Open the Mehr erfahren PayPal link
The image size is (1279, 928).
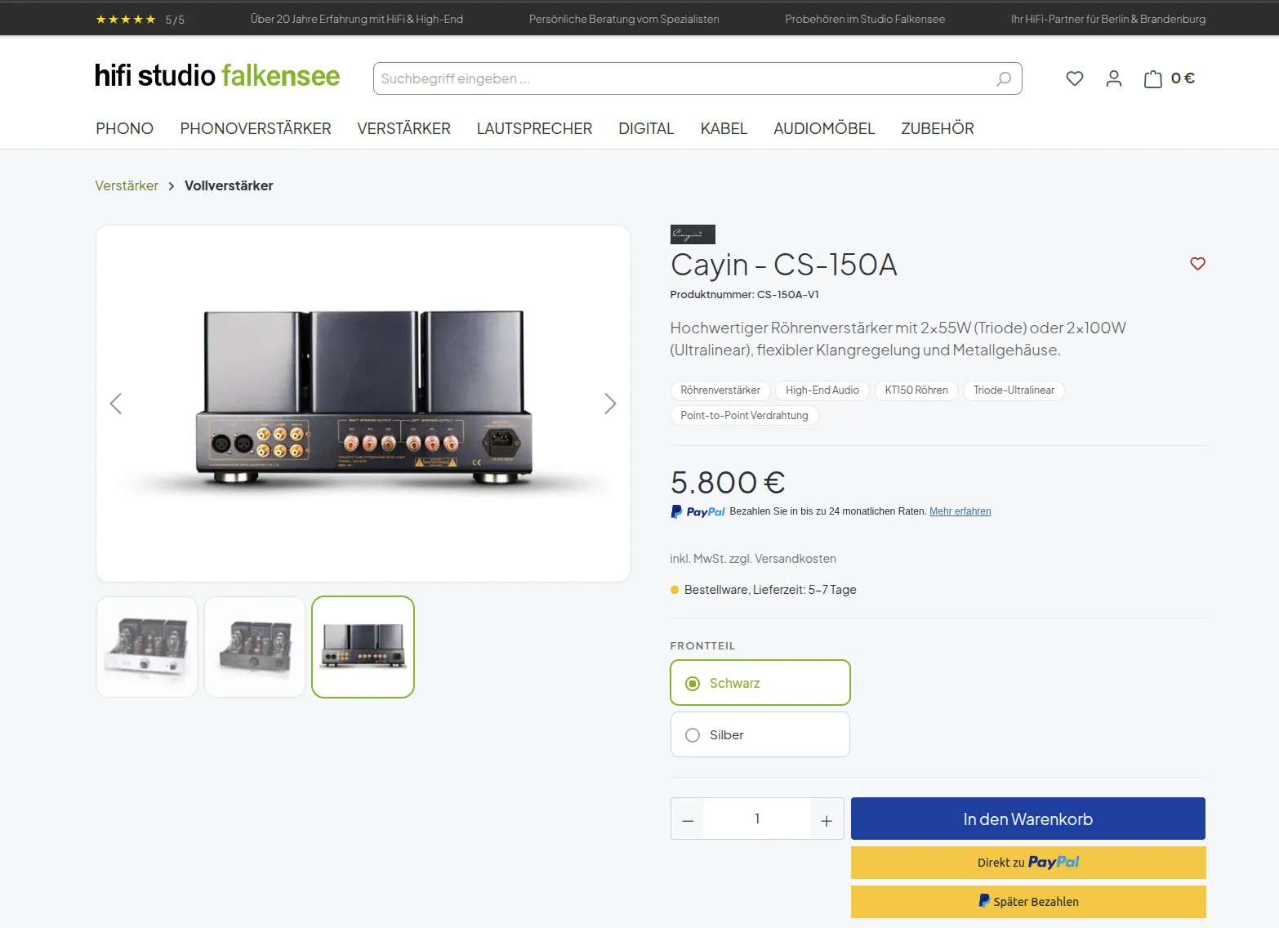pyautogui.click(x=960, y=511)
